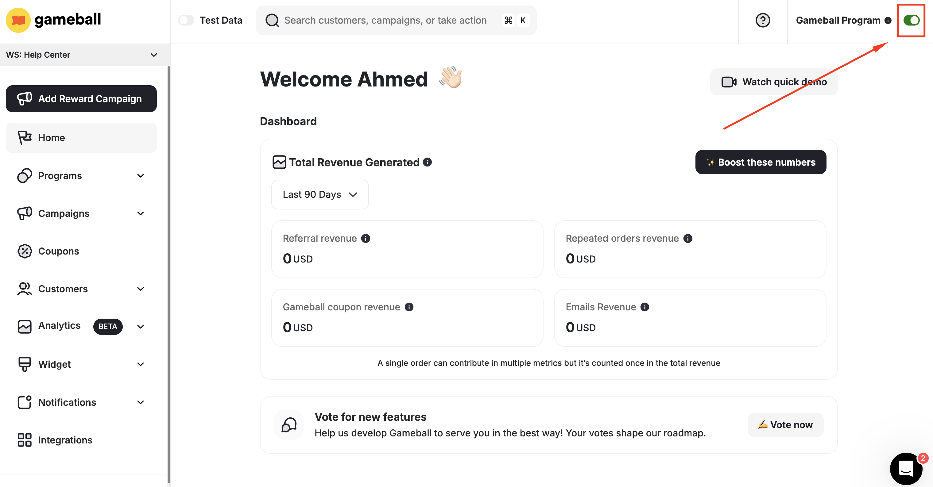The height and width of the screenshot is (487, 933).
Task: Click Watch quick demo
Action: [x=773, y=82]
